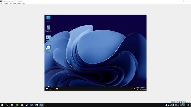Restore down the VirtualBox window
This screenshot has width=191, height=107.
pyautogui.click(x=184, y=1)
